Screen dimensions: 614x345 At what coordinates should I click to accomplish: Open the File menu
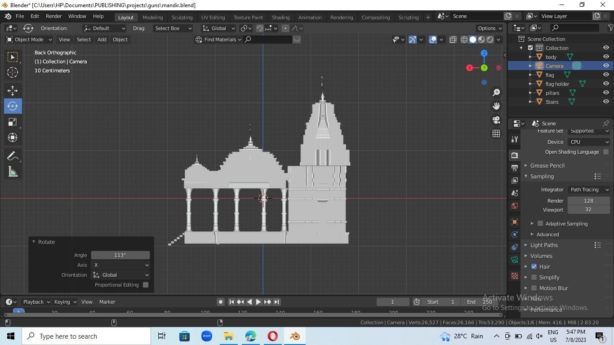tap(20, 16)
